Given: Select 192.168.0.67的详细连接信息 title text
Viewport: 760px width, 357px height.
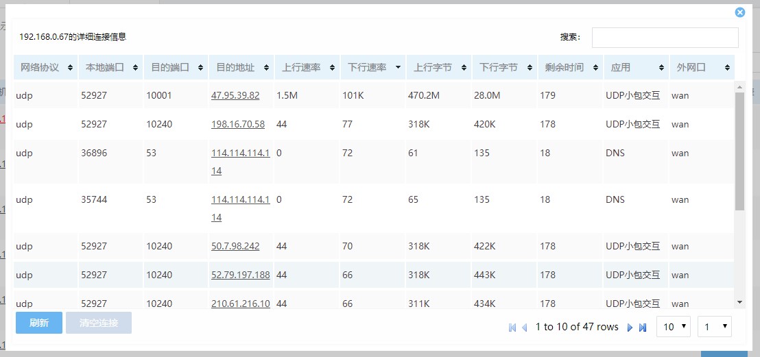Looking at the screenshot, I should pos(73,37).
